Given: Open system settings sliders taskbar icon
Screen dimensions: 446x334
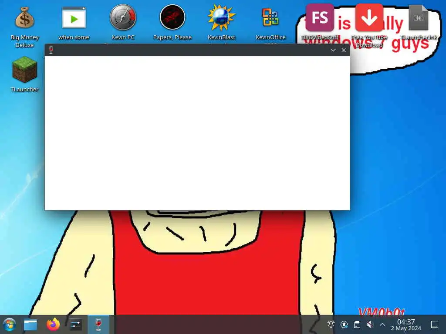Looking at the screenshot, I should tap(76, 324).
